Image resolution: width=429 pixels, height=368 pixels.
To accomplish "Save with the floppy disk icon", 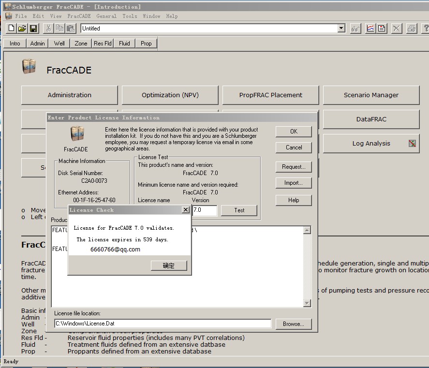I will [x=33, y=29].
